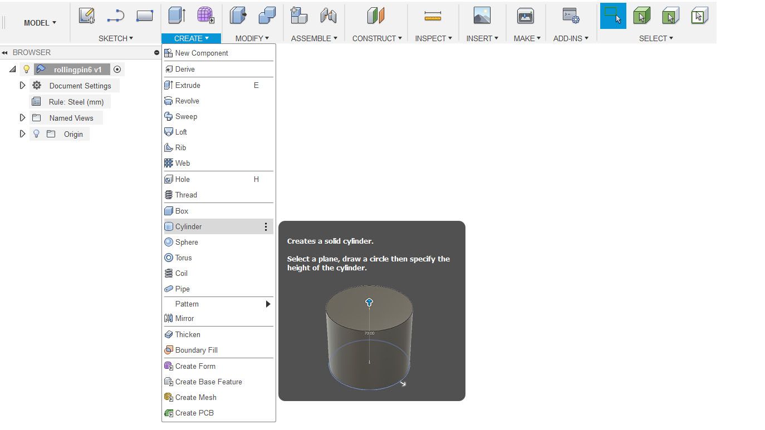Click the New Component icon above ASSEMBLE
Screen dimensions: 765x430
(299, 16)
